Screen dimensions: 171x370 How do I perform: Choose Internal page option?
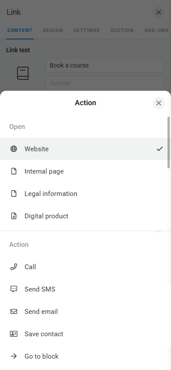pos(85,171)
